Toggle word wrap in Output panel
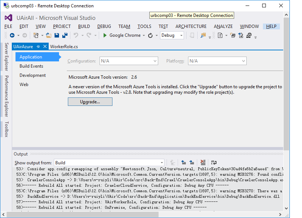 [x=214, y=162]
